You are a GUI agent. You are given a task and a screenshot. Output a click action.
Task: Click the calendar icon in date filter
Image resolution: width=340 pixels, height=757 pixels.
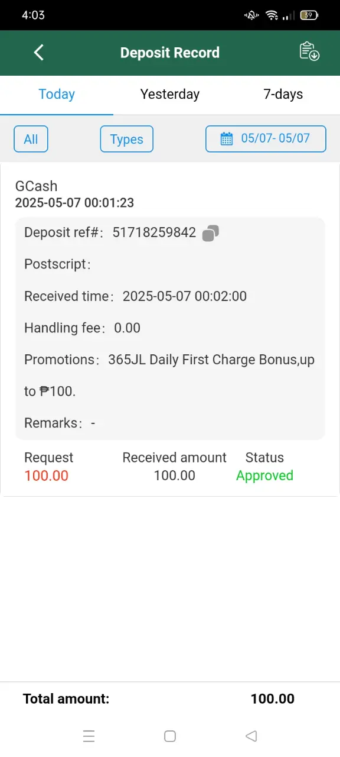pos(227,139)
